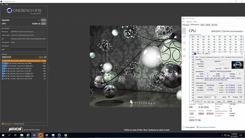Collapse Task Manager with Fewer details

coord(189,127)
